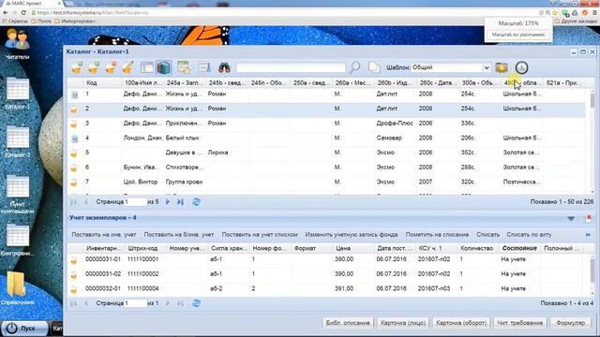Click the Штрих-код column header
The image size is (600, 337).
click(145, 248)
